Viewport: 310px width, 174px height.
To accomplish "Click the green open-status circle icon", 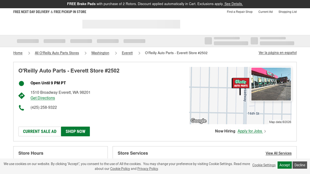I will 21,83.
